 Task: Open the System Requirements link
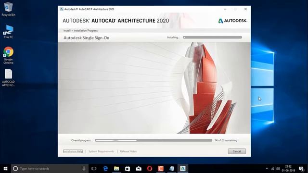tap(102, 151)
